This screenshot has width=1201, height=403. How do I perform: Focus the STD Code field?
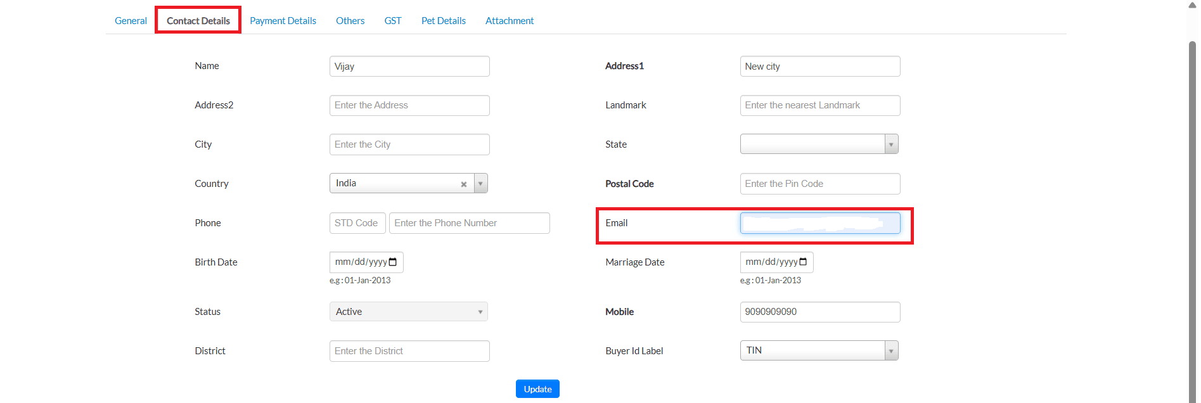click(x=357, y=223)
